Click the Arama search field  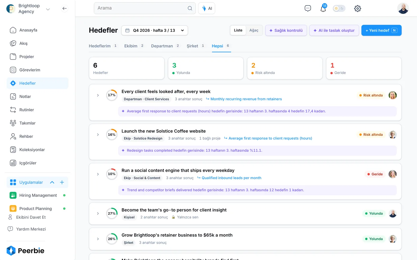coord(145,8)
